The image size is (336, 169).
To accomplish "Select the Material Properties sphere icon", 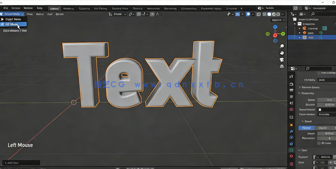I will (x=292, y=156).
